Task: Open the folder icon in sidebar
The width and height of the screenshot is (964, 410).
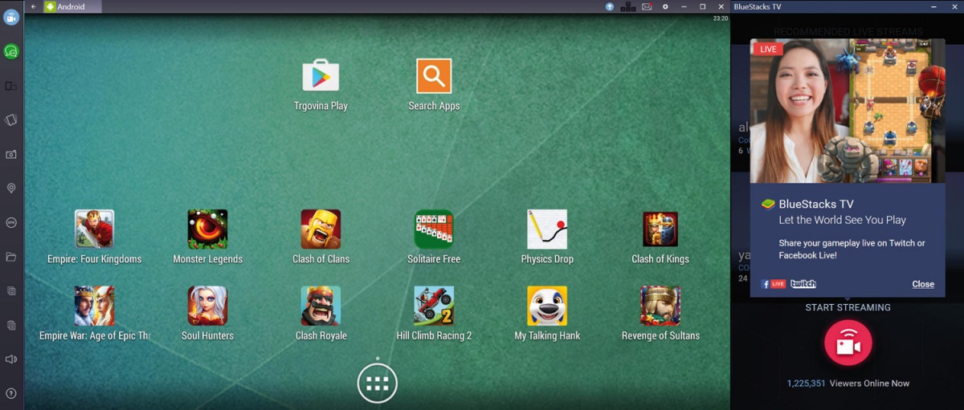Action: pos(11,257)
